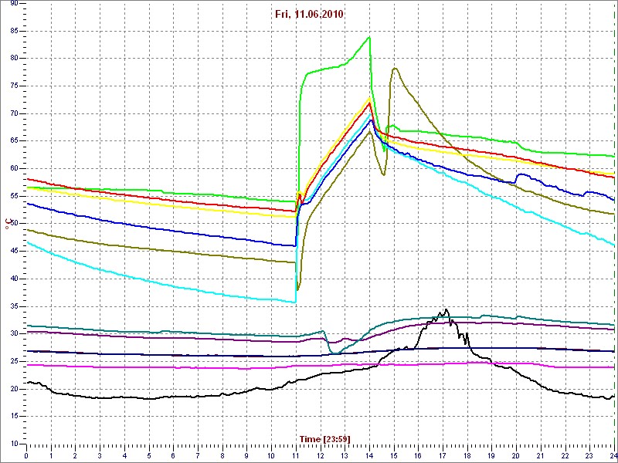Screen dimensions: 618x463
Task: Click the '25' temperature axis label
Action: [x=13, y=361]
